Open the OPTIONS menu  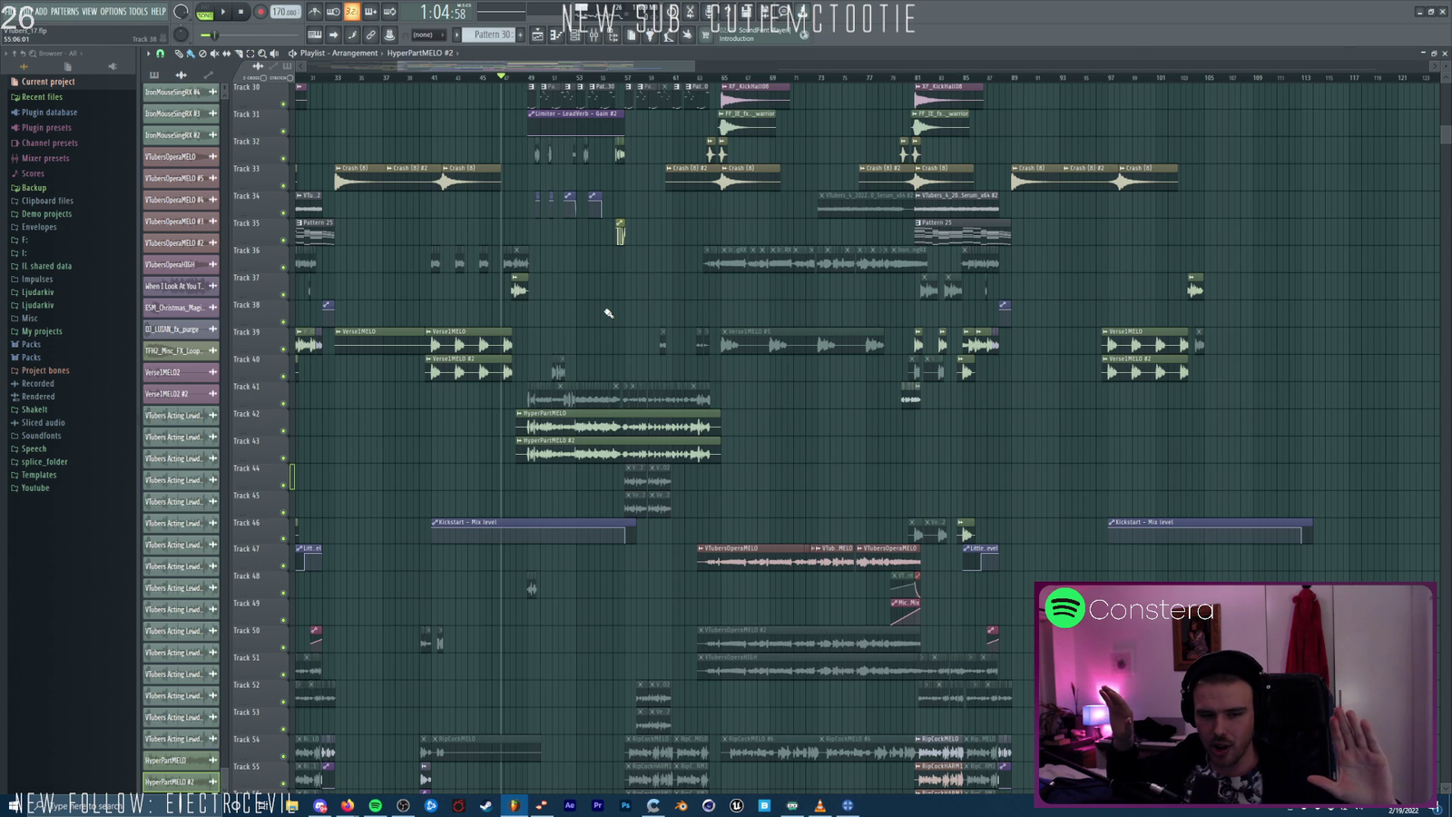click(x=113, y=12)
